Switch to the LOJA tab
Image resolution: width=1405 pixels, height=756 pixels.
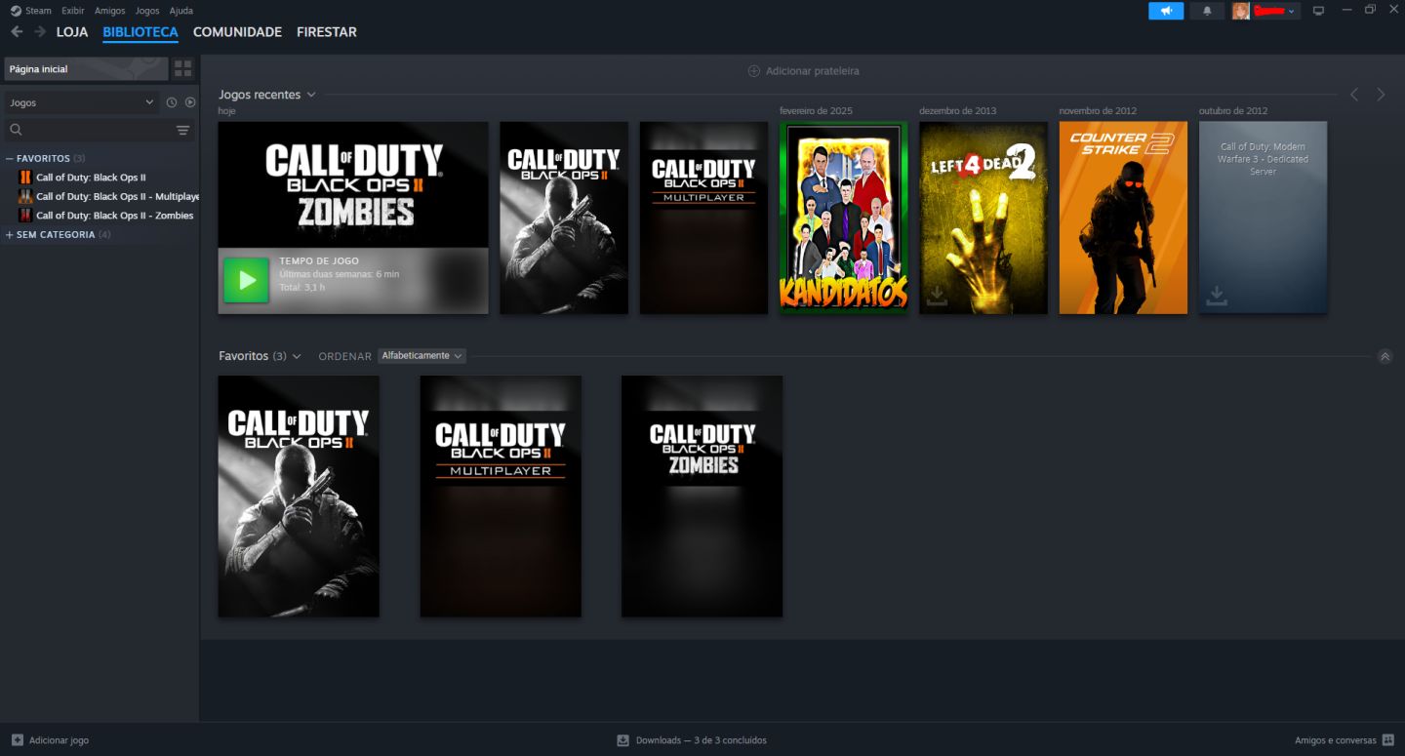[72, 32]
